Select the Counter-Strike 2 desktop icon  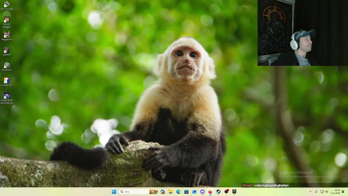point(7,83)
